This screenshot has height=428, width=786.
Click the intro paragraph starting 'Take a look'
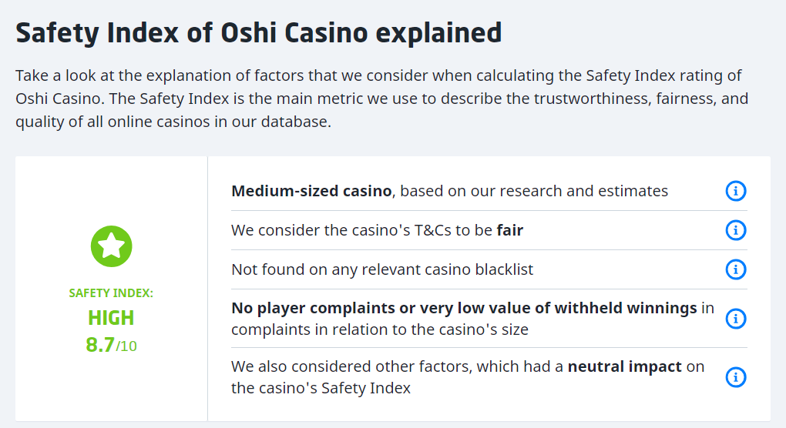coord(381,99)
